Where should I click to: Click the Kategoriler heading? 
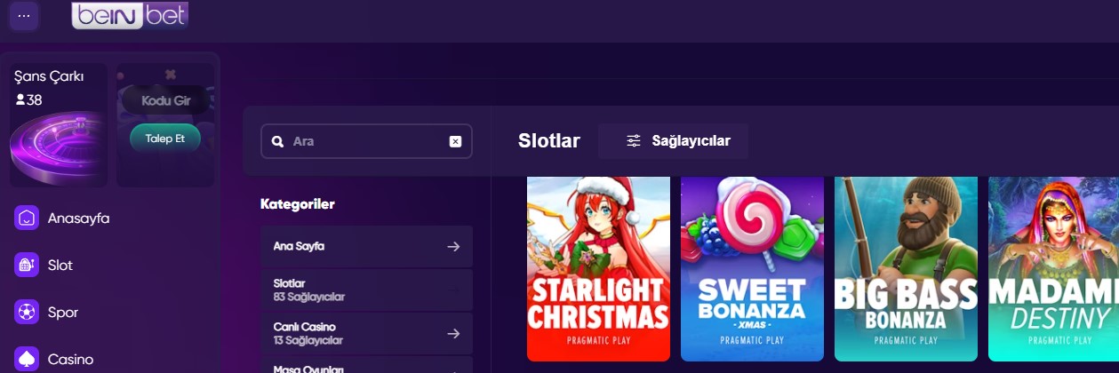297,204
